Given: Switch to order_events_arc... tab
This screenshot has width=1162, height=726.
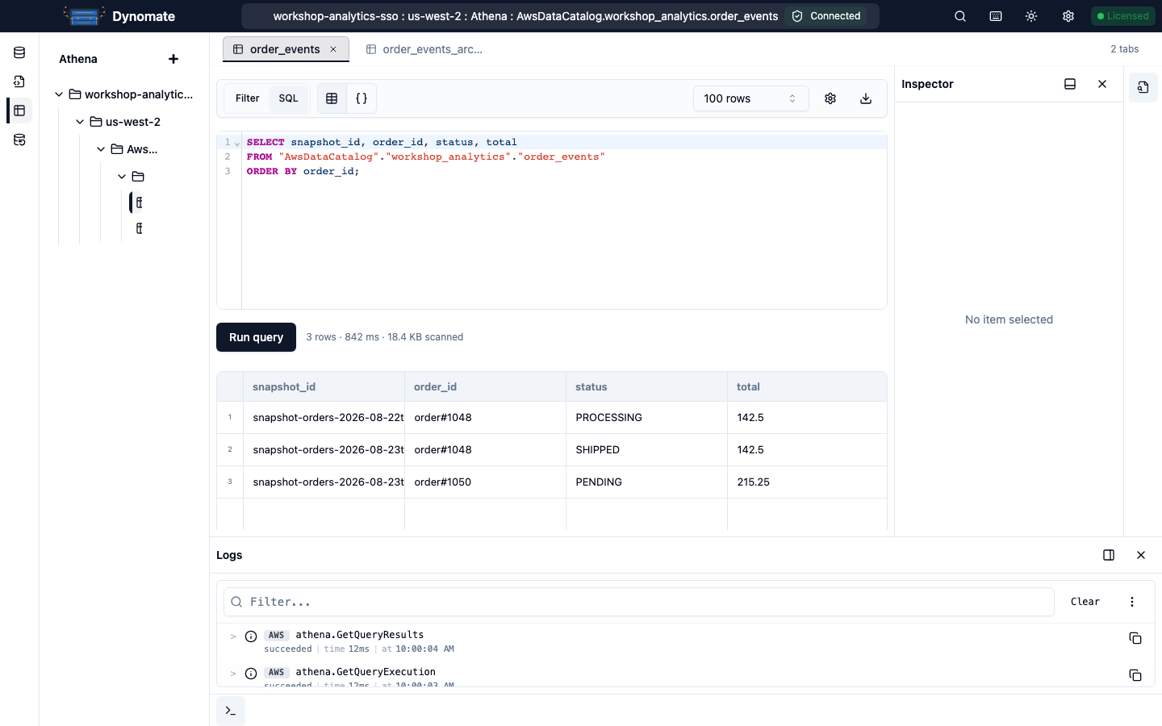Looking at the screenshot, I should [x=424, y=49].
